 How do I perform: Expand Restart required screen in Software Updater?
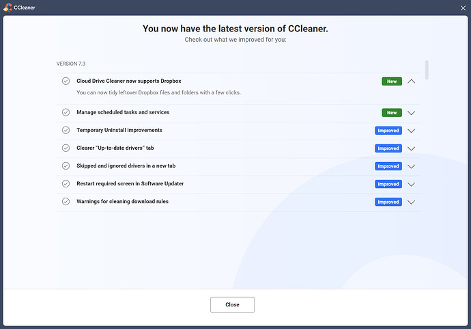coord(411,184)
